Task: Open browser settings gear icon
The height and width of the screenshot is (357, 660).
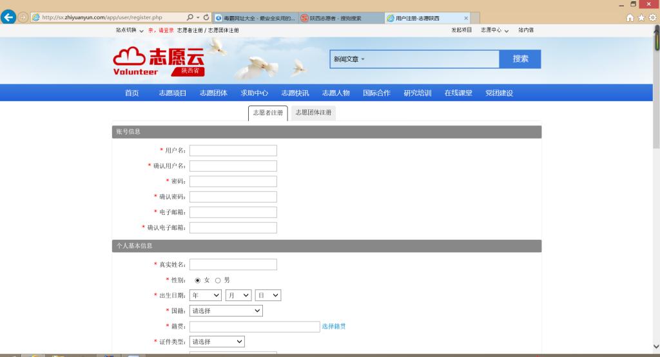Action: [x=652, y=17]
